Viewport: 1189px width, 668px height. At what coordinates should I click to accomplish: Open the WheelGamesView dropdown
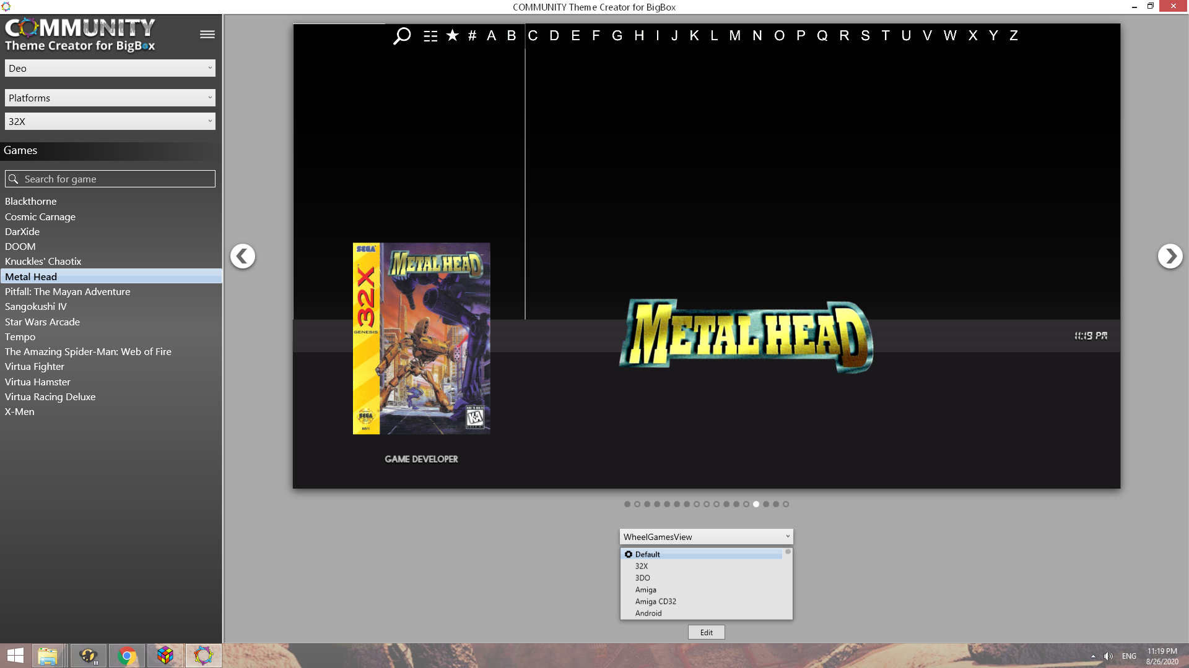click(x=706, y=537)
